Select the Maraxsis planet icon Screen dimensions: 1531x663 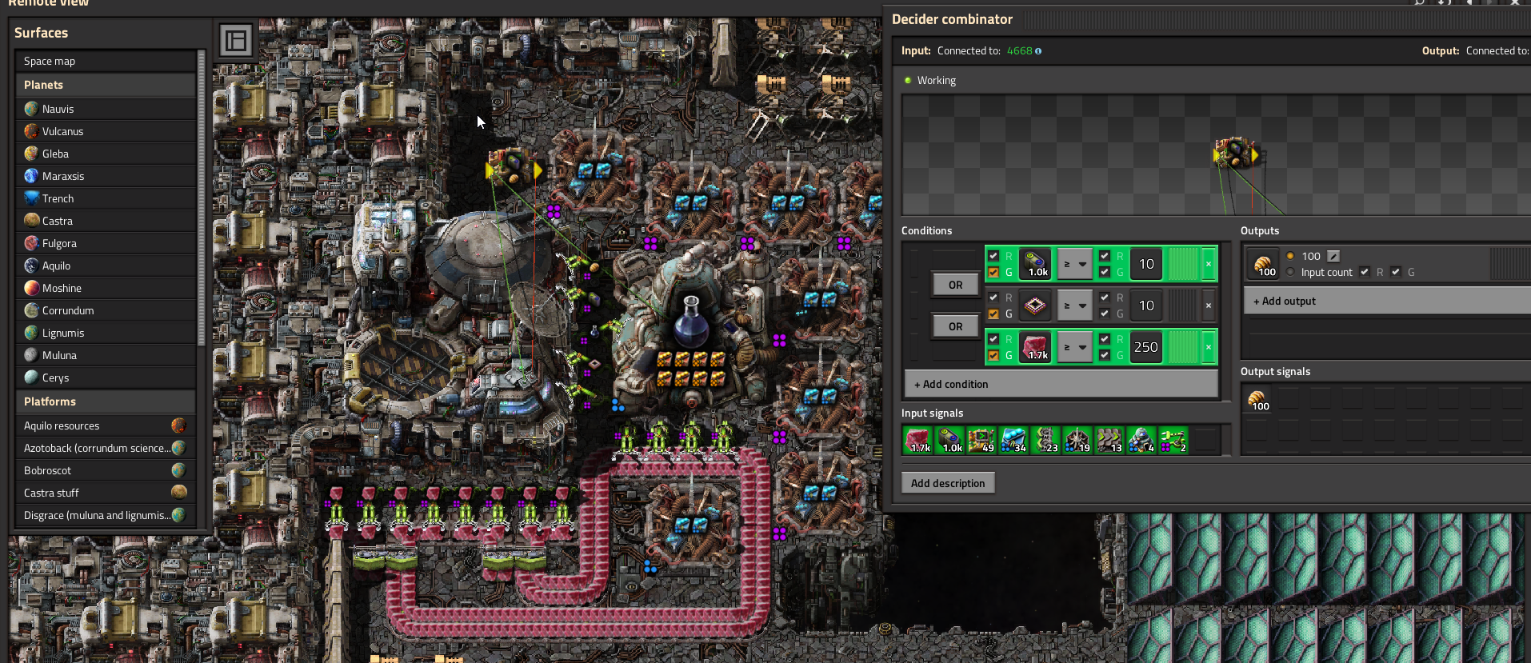pyautogui.click(x=31, y=176)
